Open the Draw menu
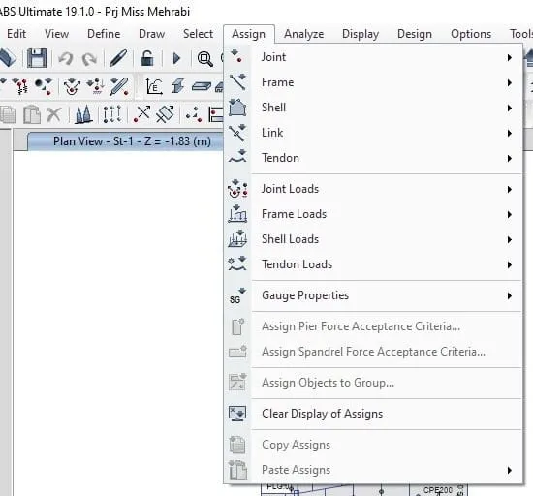533x496 pixels. [x=151, y=34]
